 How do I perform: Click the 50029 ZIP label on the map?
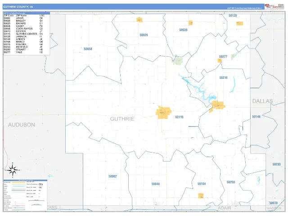[144, 35]
